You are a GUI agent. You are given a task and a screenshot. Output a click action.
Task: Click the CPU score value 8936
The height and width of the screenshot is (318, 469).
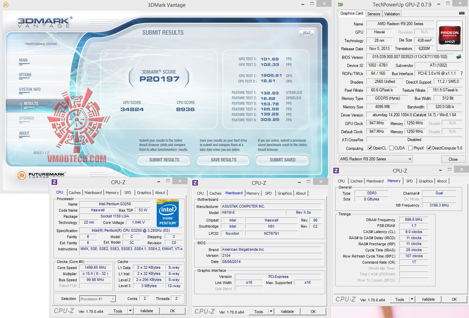[x=186, y=109]
